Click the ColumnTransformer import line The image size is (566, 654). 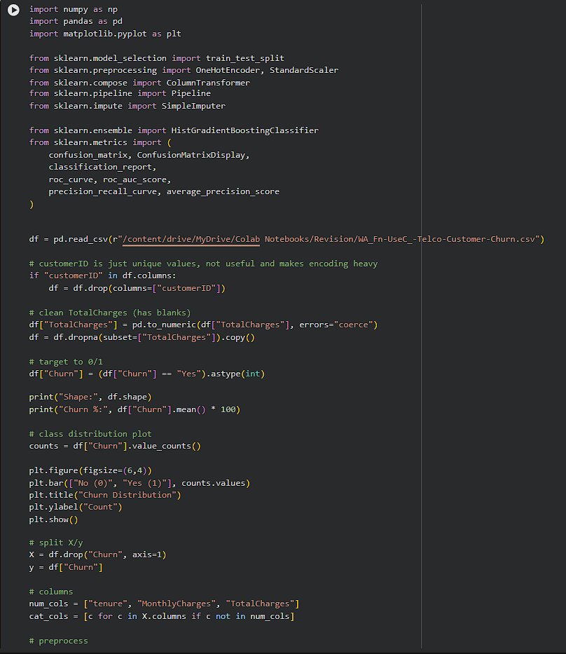point(139,83)
